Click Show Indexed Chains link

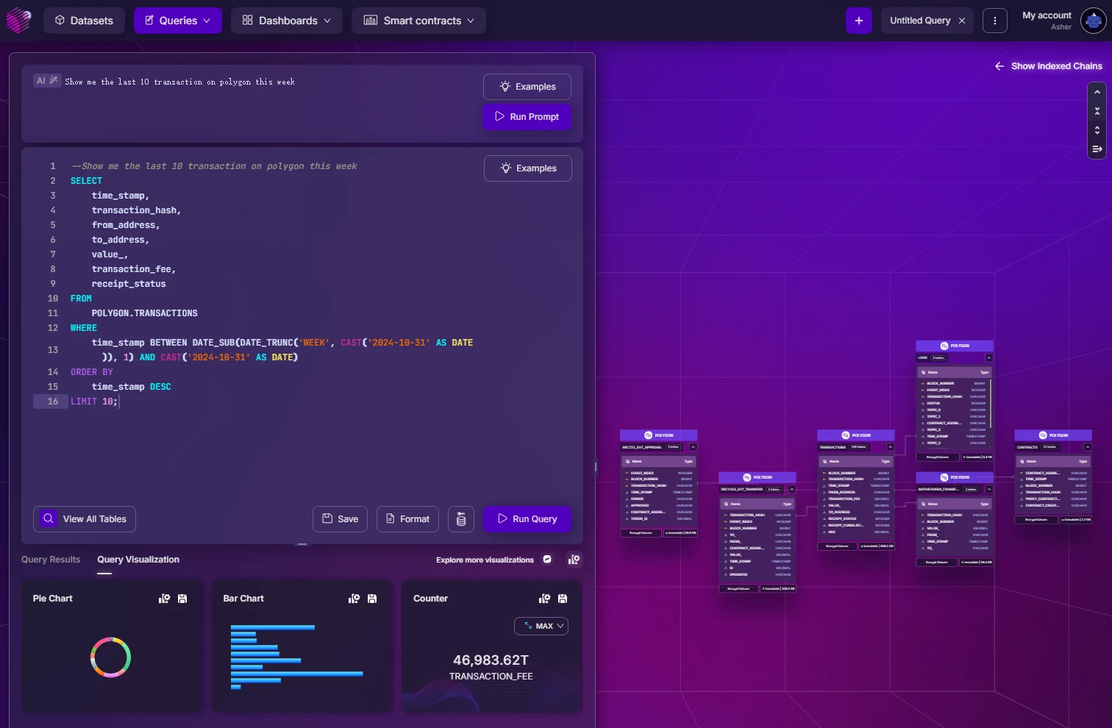pyautogui.click(x=1049, y=66)
